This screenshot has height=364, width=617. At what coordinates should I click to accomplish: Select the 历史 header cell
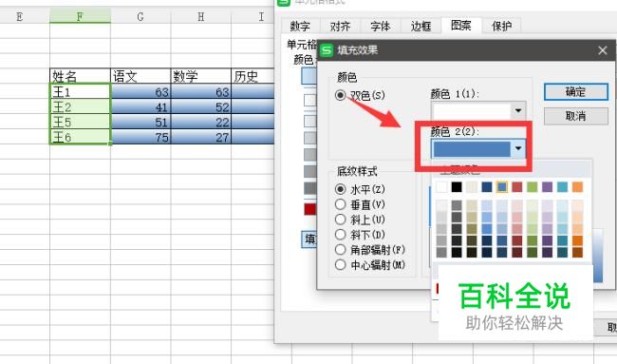[x=252, y=76]
